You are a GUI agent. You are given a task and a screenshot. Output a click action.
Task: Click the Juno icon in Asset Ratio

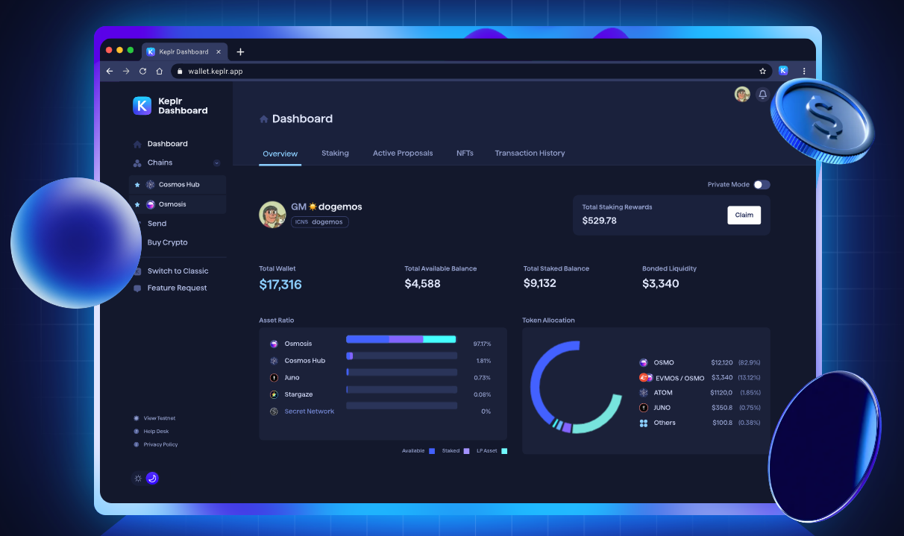coord(274,378)
